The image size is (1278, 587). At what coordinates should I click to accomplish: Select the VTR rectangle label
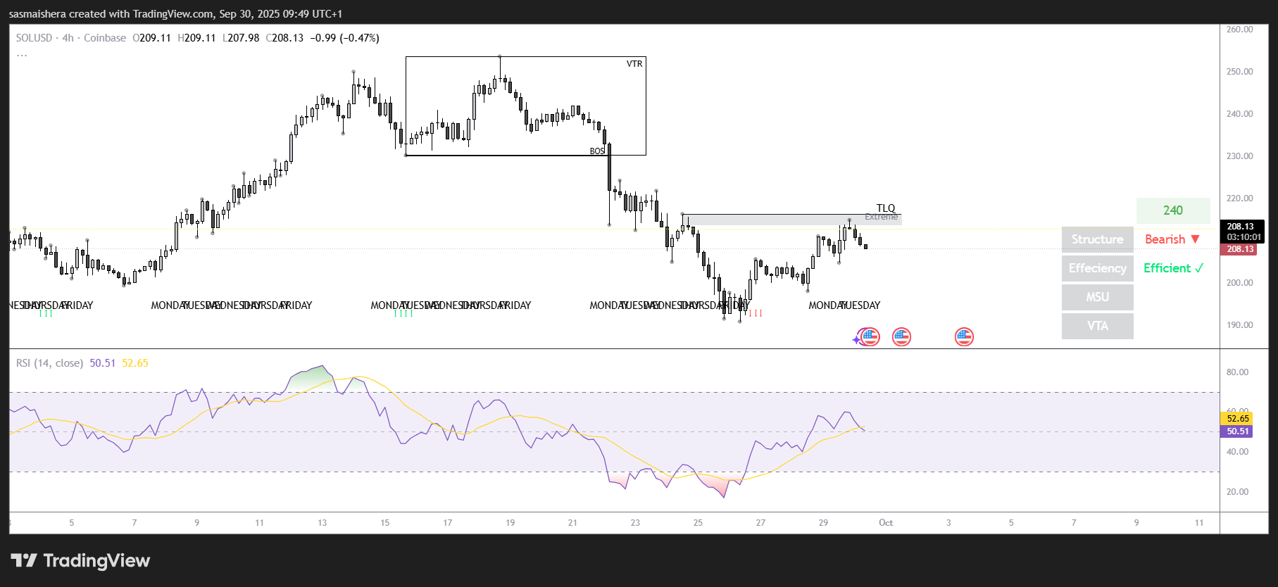click(634, 64)
